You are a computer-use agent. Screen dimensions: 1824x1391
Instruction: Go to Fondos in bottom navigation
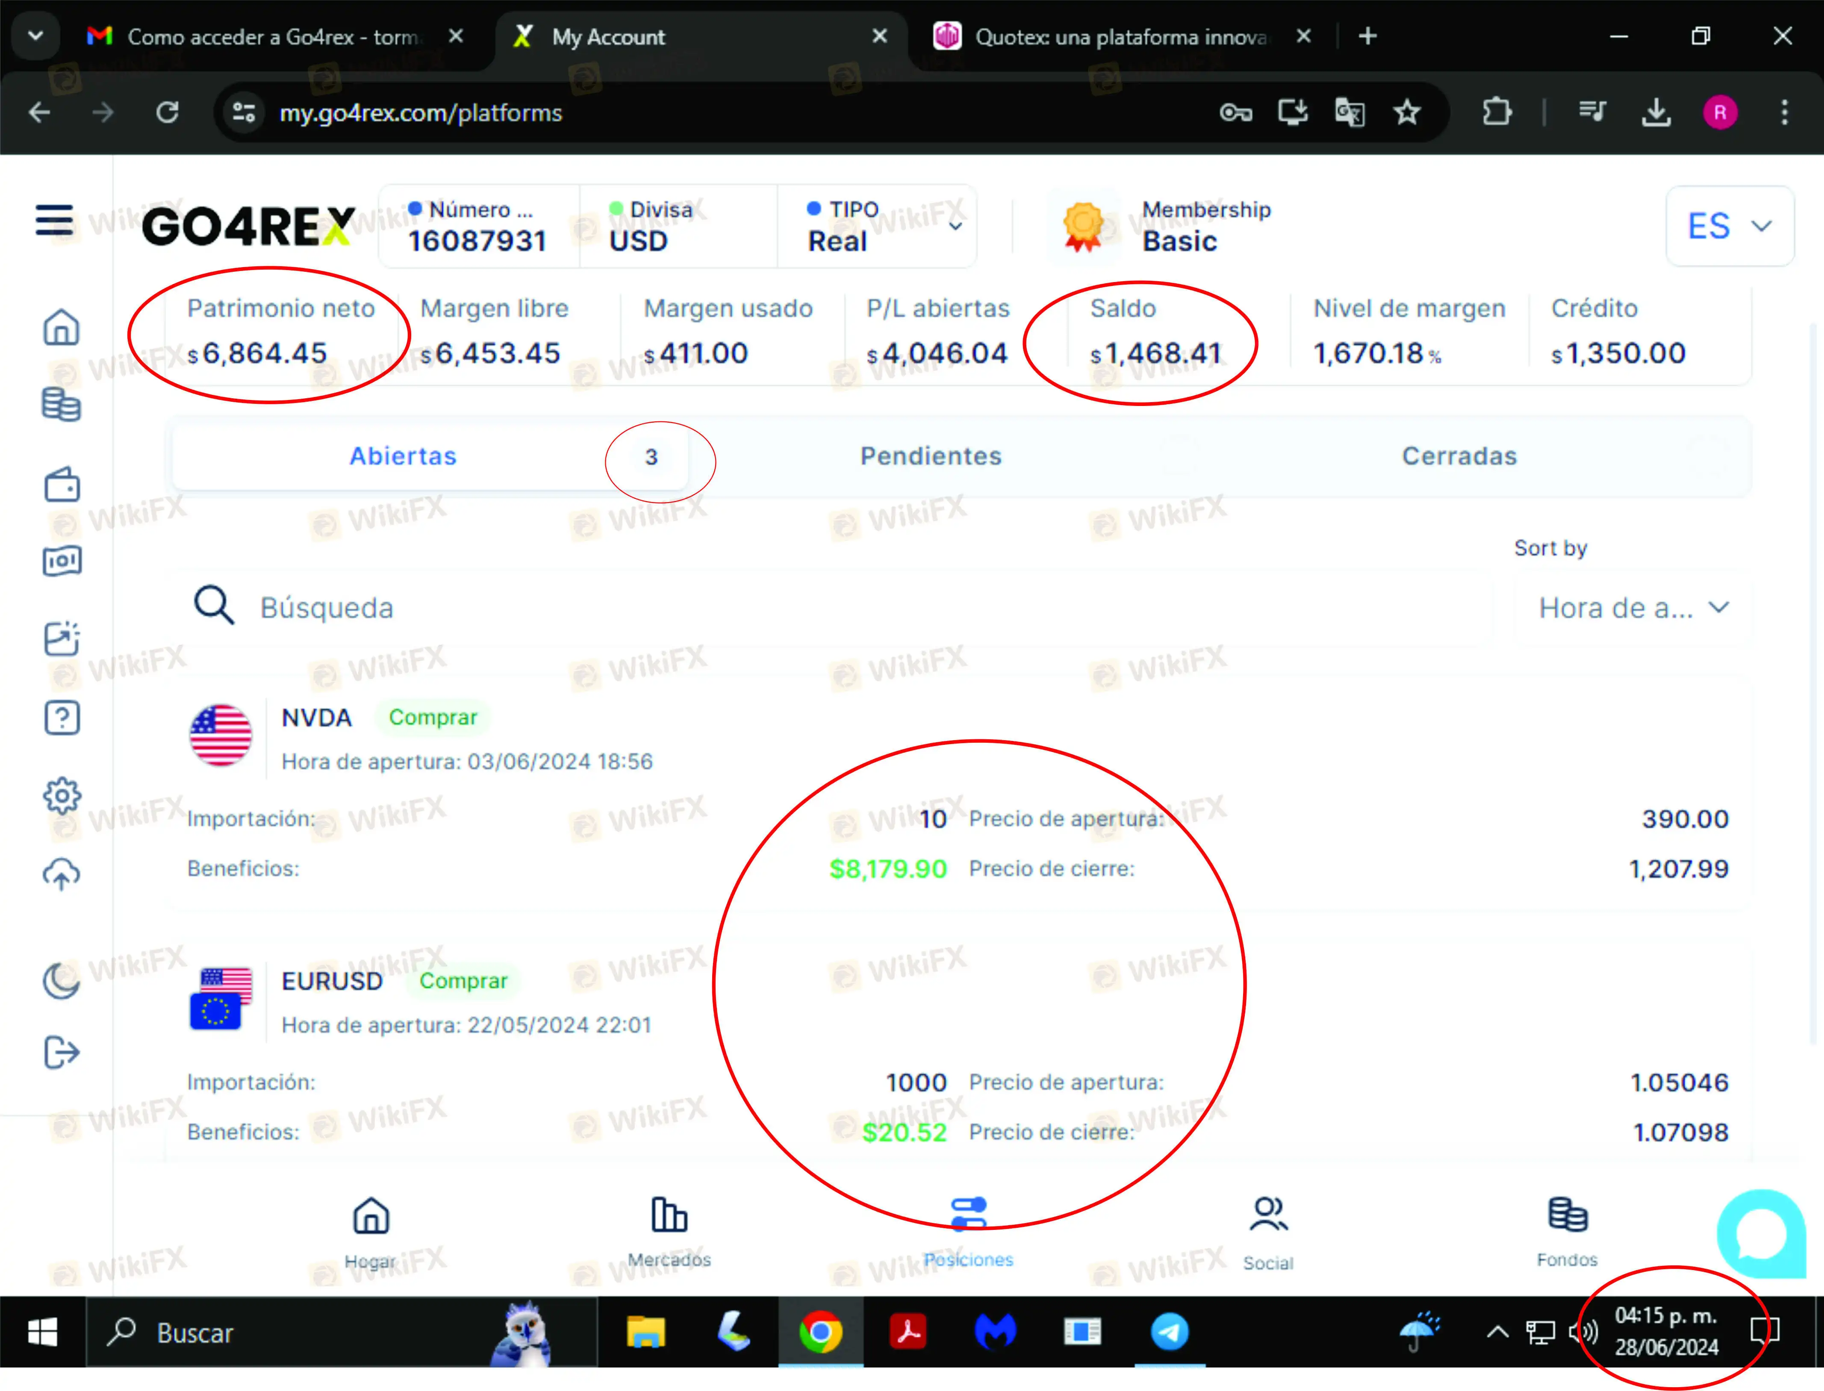point(1567,1232)
